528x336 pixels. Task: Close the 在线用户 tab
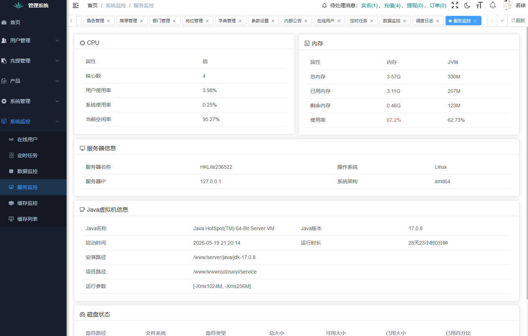click(x=339, y=21)
